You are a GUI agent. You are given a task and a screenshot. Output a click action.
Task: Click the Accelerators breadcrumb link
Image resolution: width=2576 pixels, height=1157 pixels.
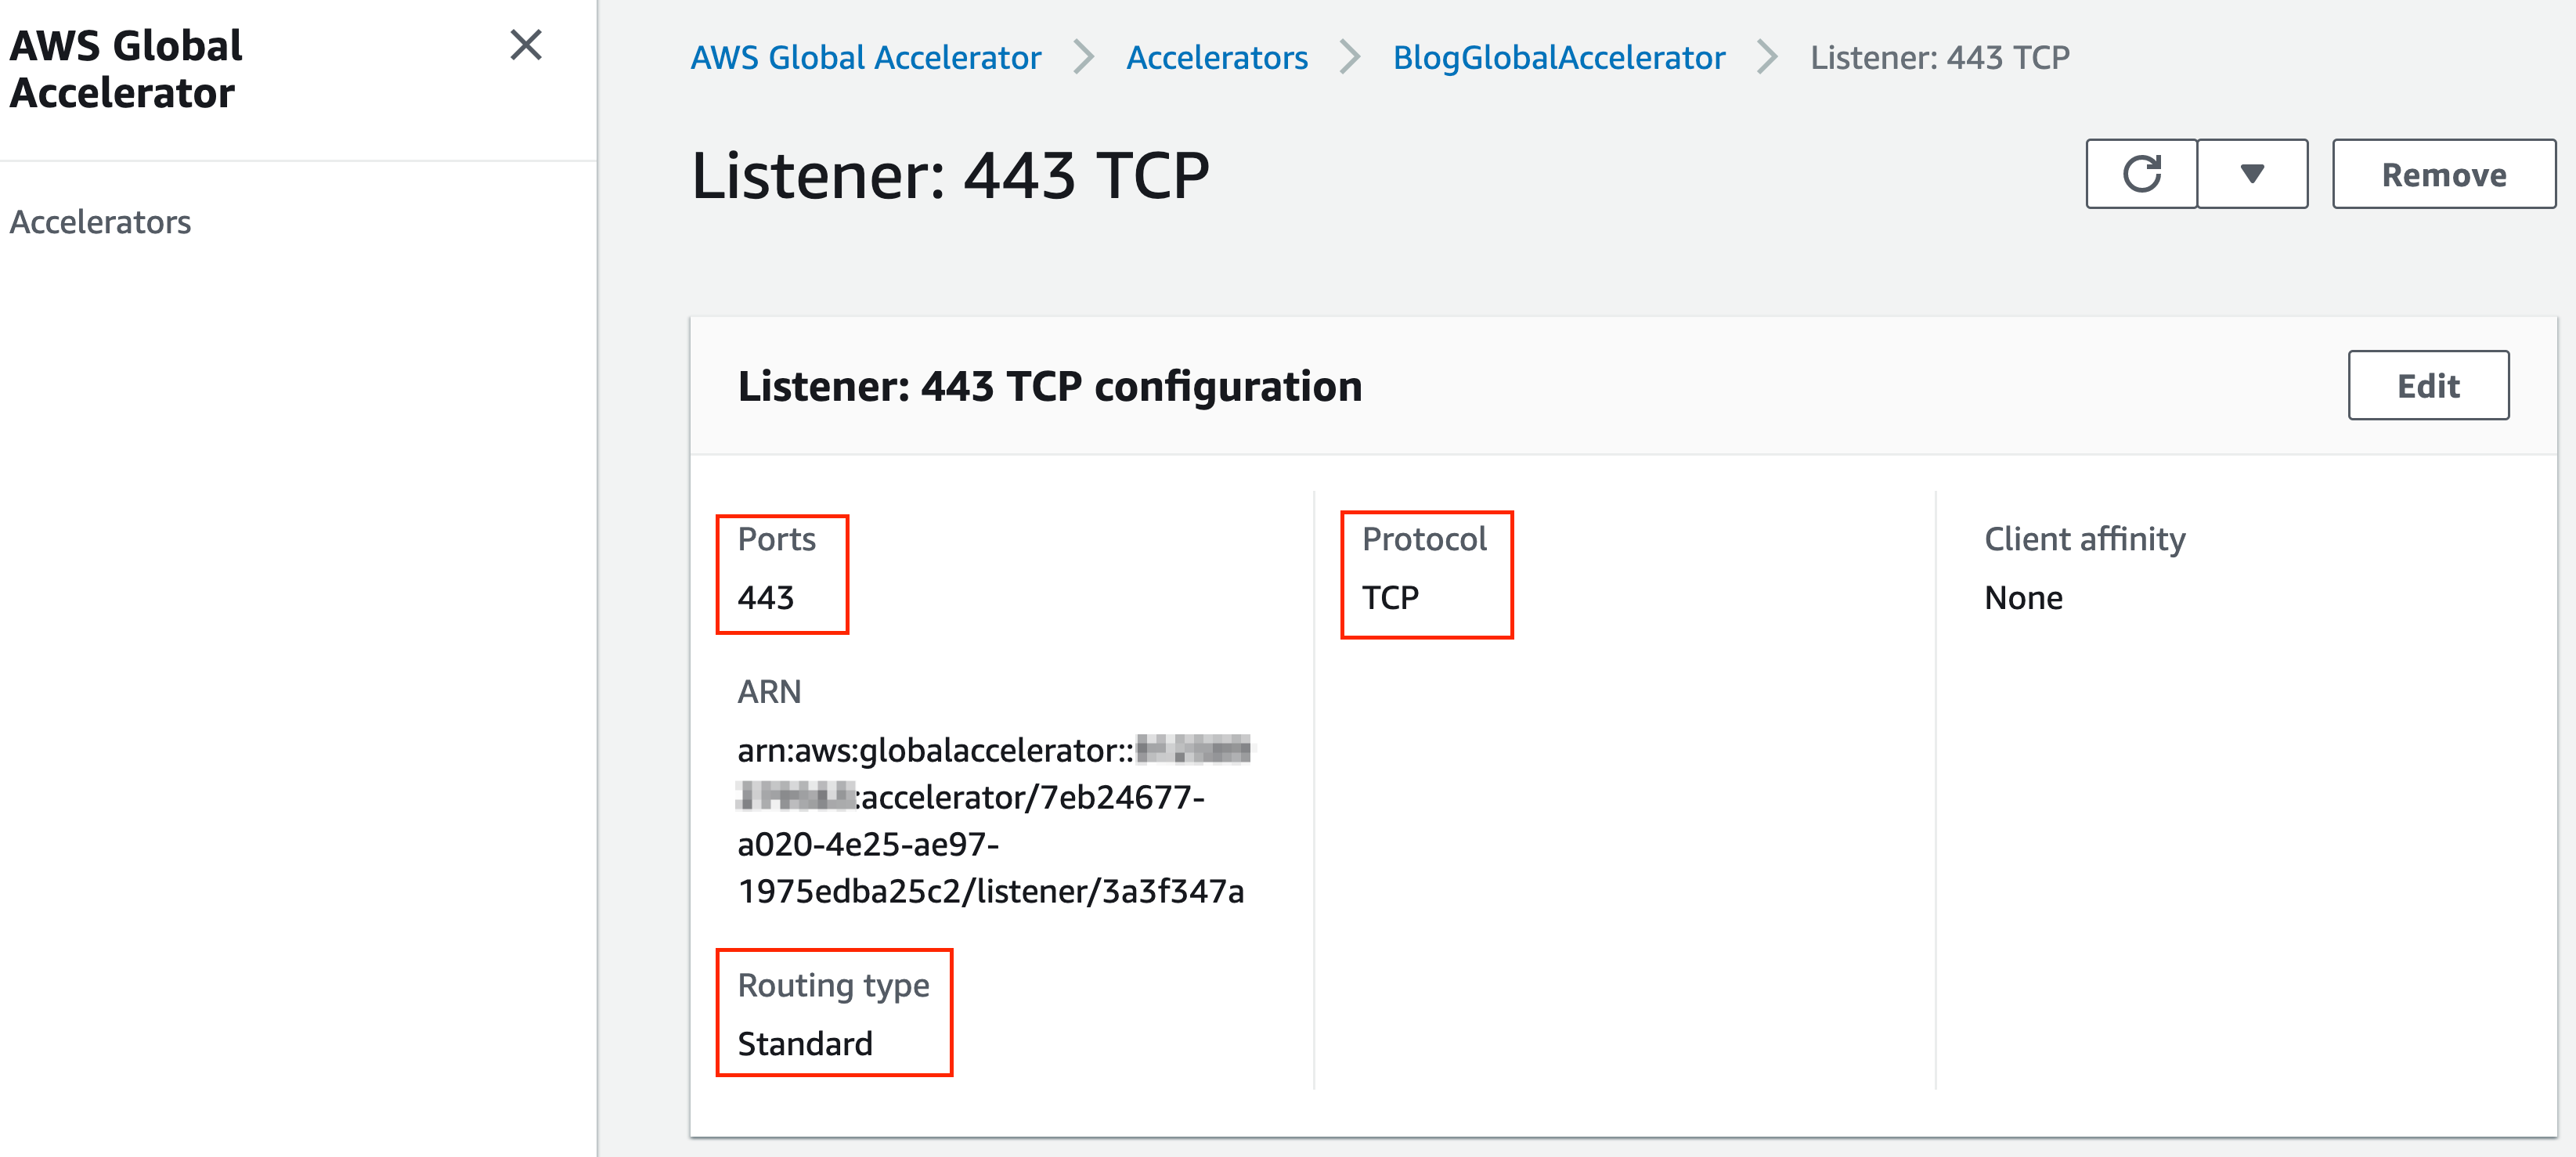[1217, 57]
